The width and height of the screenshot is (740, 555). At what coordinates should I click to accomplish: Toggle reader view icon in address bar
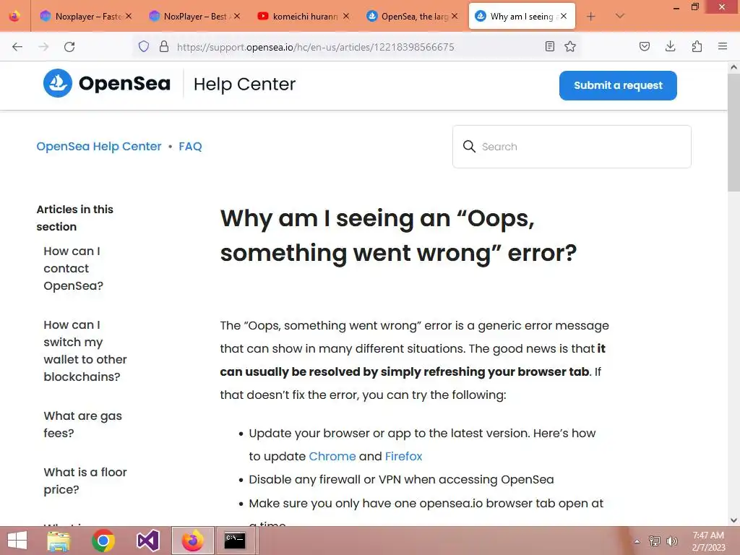(550, 46)
